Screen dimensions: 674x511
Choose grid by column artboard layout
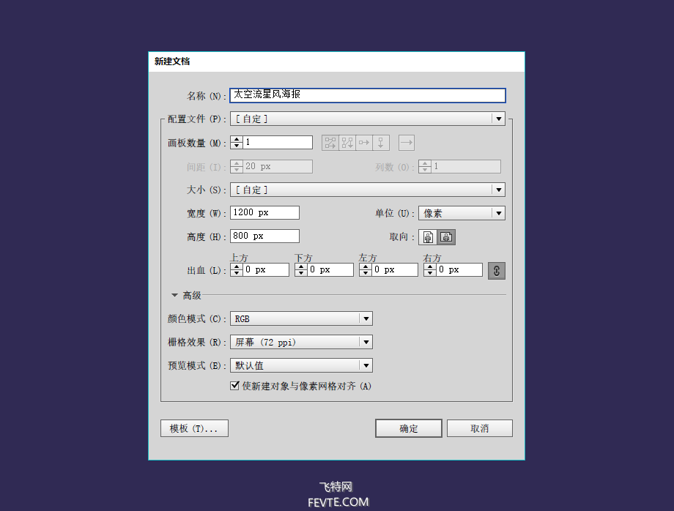347,143
